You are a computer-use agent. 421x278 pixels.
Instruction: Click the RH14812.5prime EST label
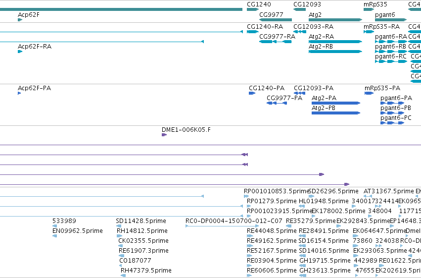(142, 231)
